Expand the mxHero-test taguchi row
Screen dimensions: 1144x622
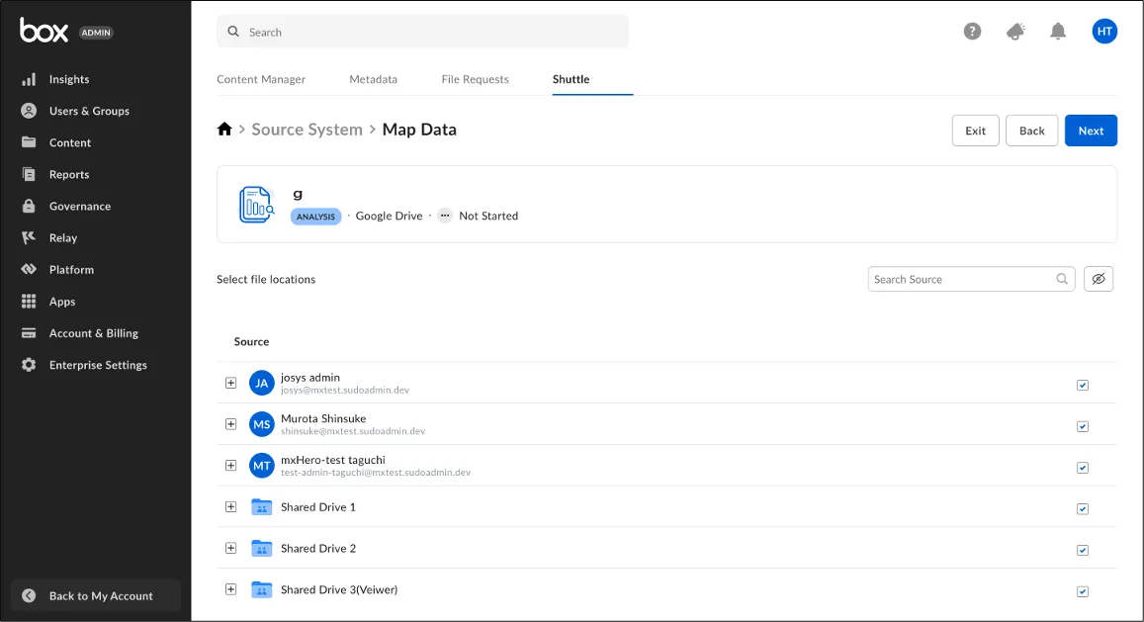coord(230,465)
